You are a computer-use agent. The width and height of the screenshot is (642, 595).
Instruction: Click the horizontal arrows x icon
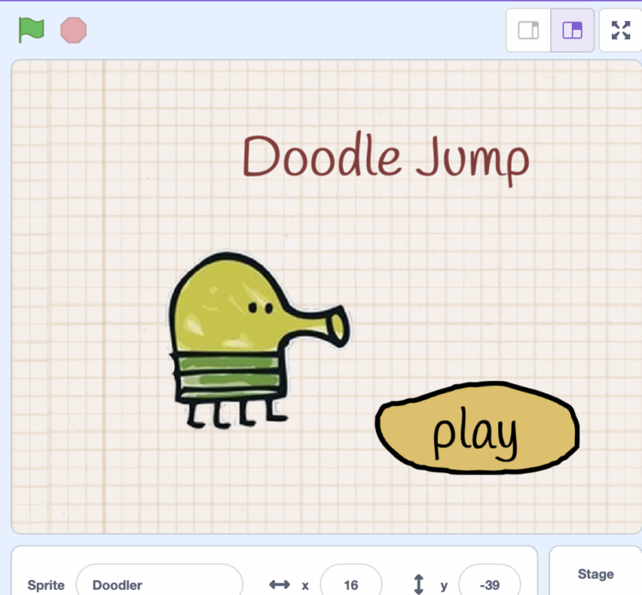pyautogui.click(x=279, y=585)
